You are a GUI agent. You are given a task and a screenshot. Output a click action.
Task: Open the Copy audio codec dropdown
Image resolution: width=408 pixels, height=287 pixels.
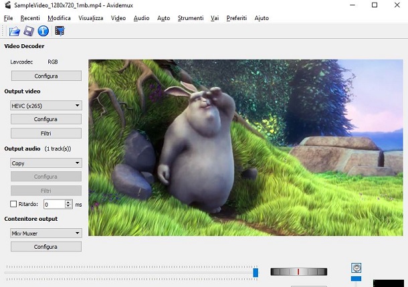pos(46,163)
